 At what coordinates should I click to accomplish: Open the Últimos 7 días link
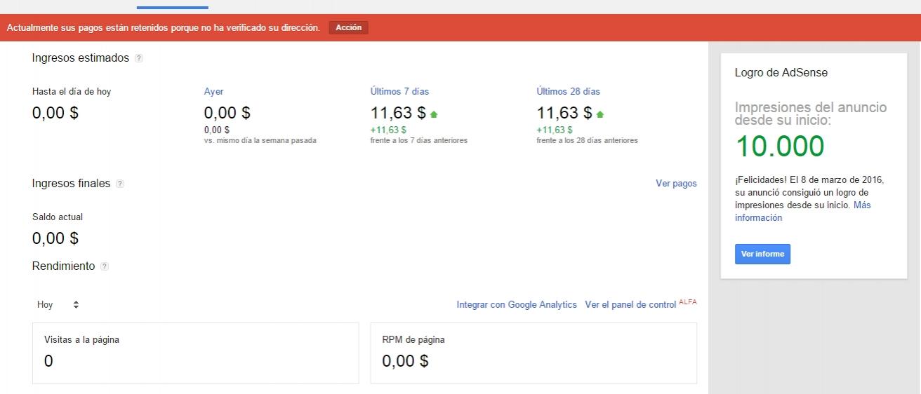click(399, 92)
